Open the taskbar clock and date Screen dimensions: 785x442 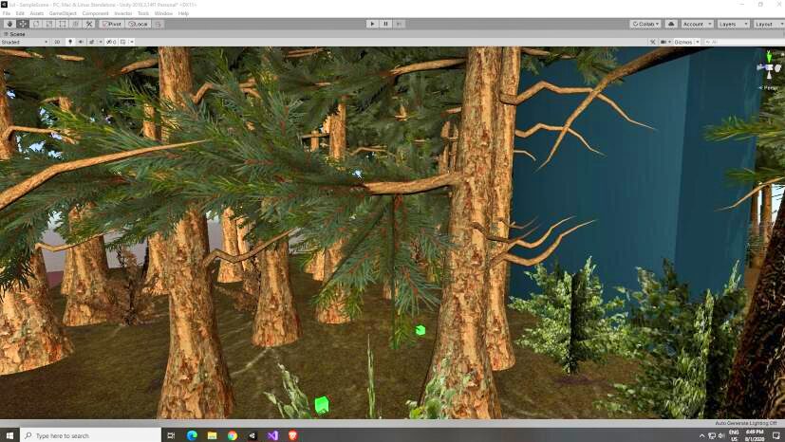754,435
